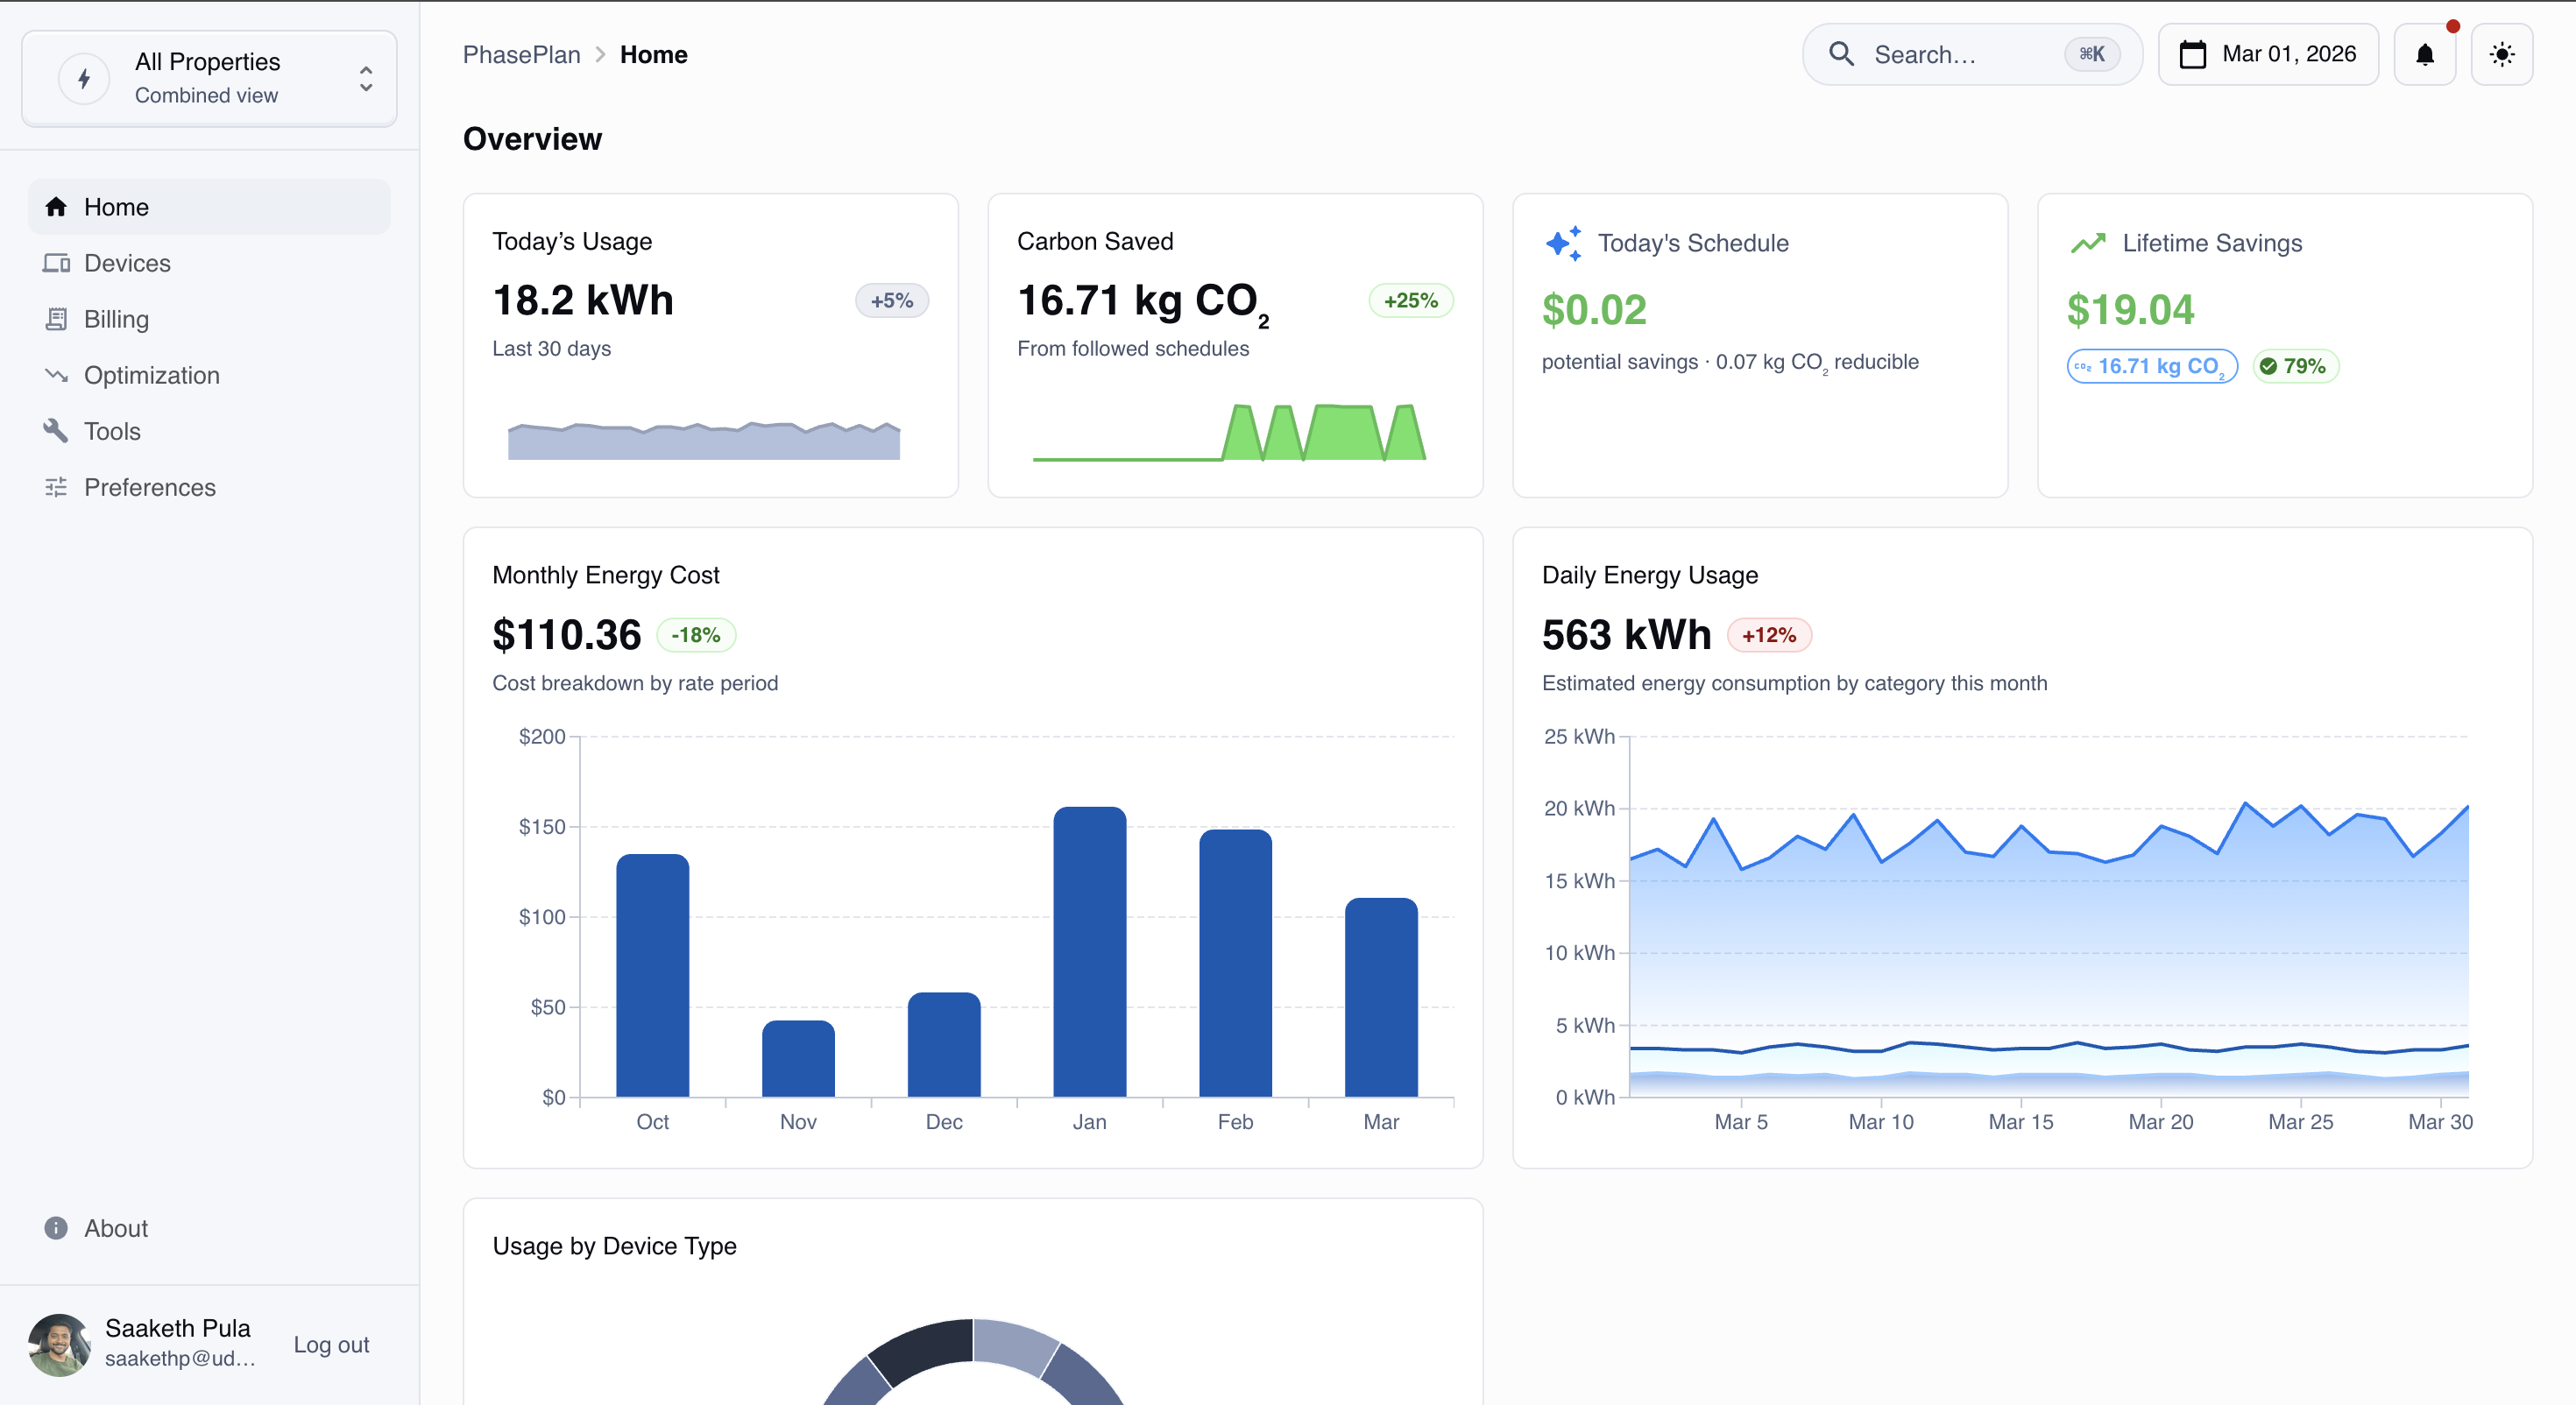Click the sparkle icon on Today's Schedule
The width and height of the screenshot is (2576, 1405).
pos(1563,243)
